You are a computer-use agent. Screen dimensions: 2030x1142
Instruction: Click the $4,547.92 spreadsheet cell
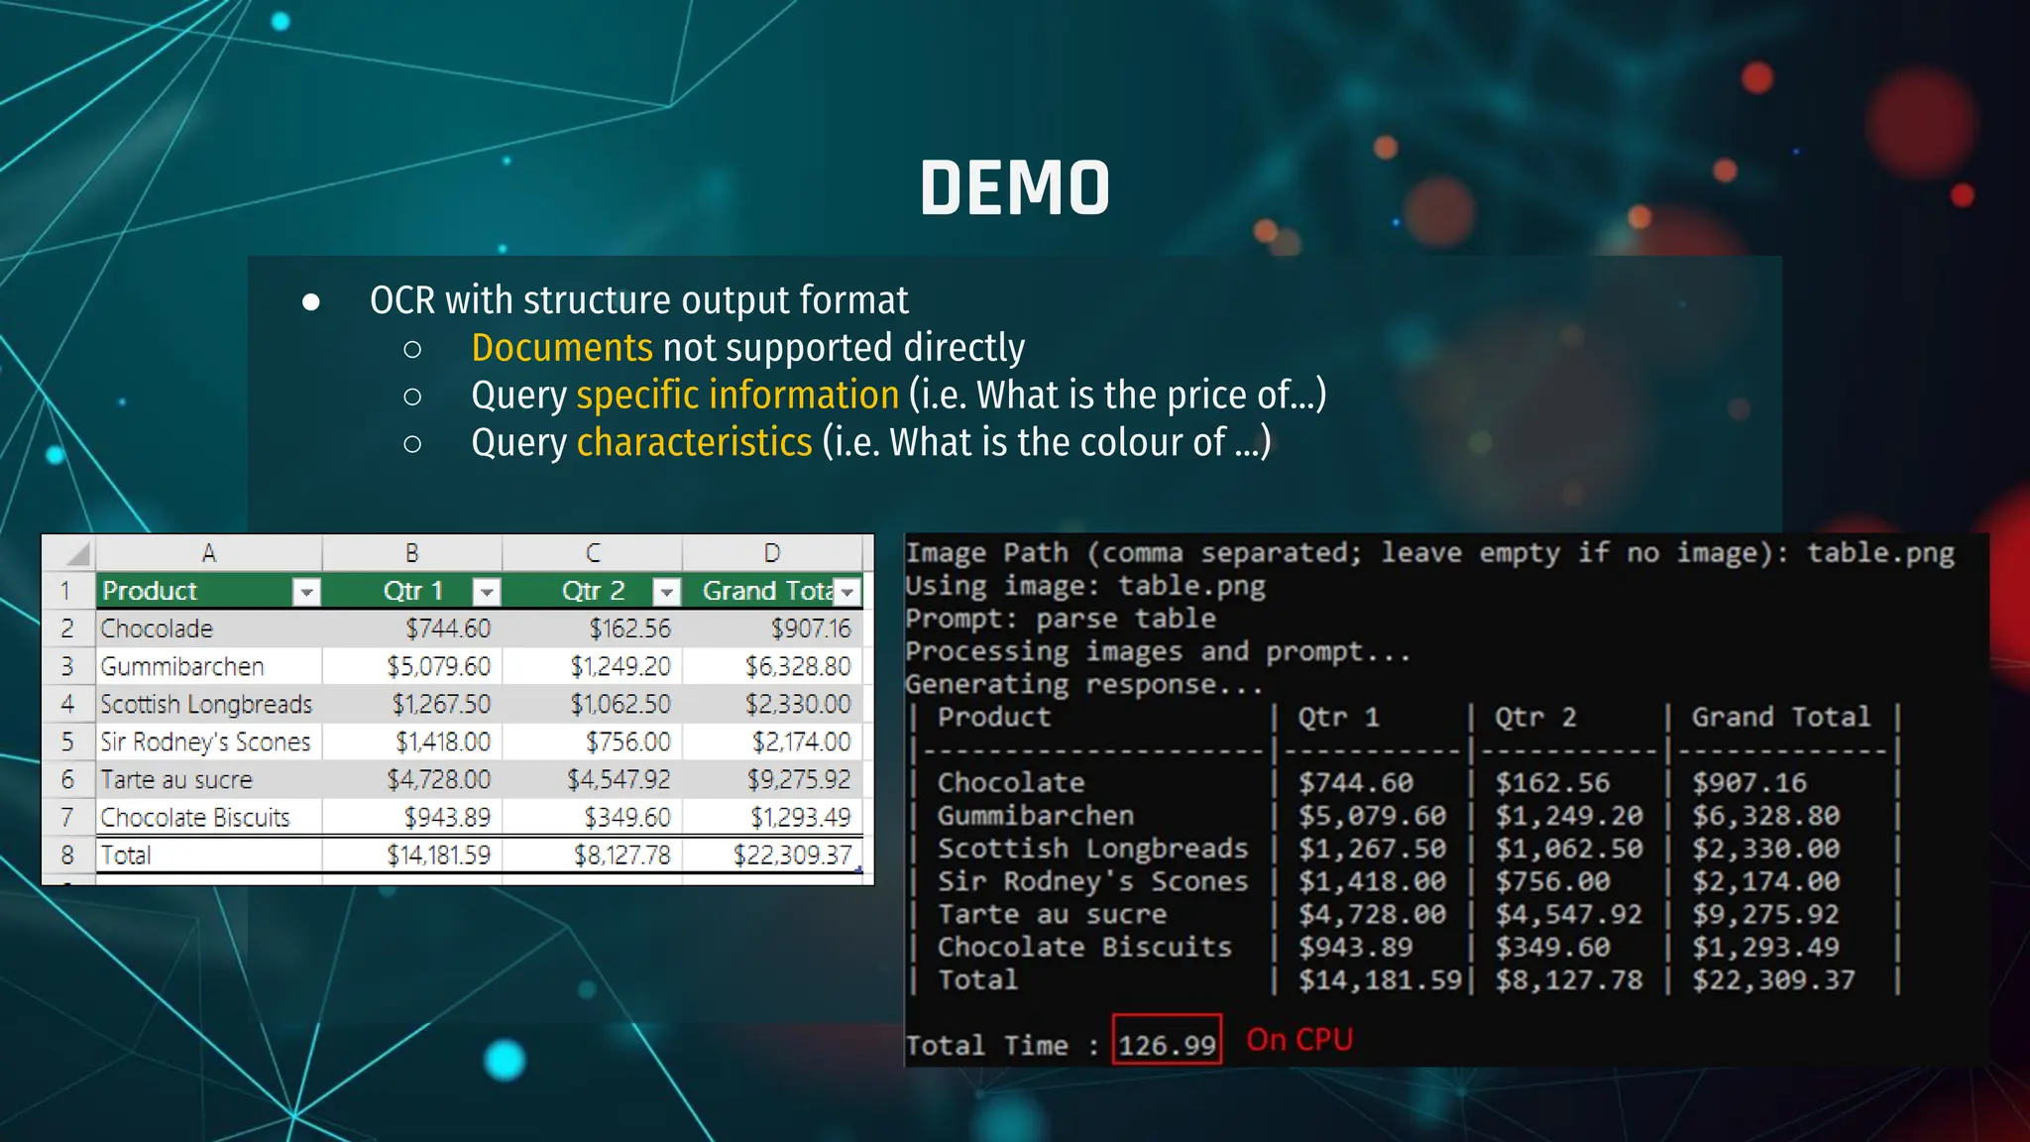click(593, 779)
